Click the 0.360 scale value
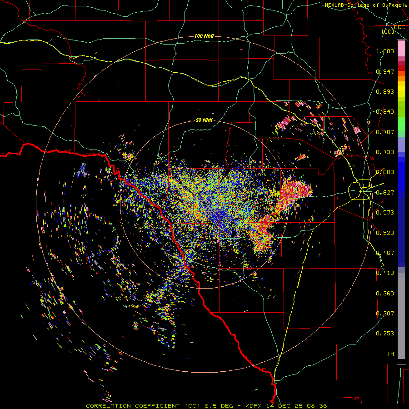The width and height of the screenshot is (409, 409). click(x=385, y=294)
